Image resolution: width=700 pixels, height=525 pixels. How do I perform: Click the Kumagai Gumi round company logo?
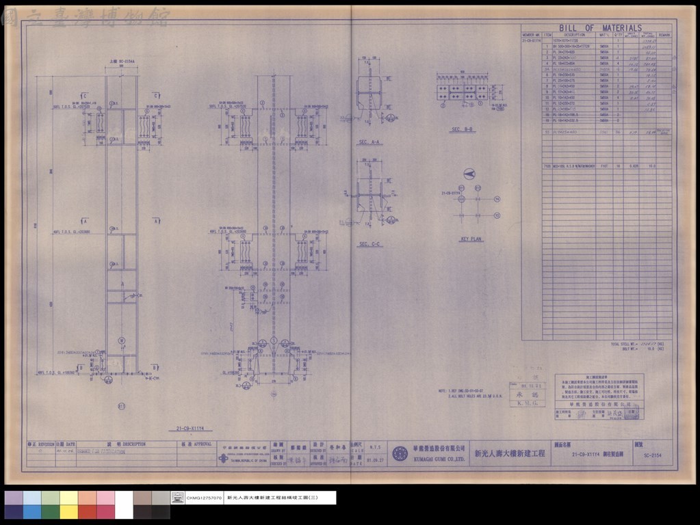pos(400,454)
